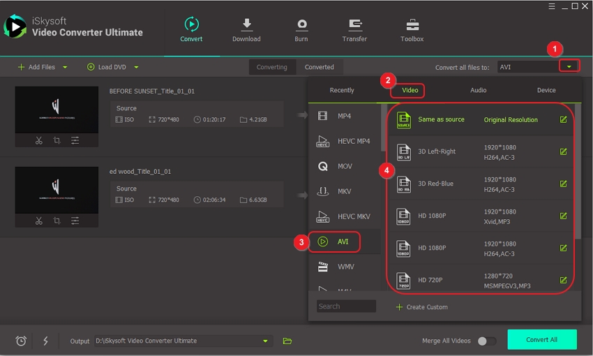593x356 pixels.
Task: Select the MP4 format
Action: (344, 116)
